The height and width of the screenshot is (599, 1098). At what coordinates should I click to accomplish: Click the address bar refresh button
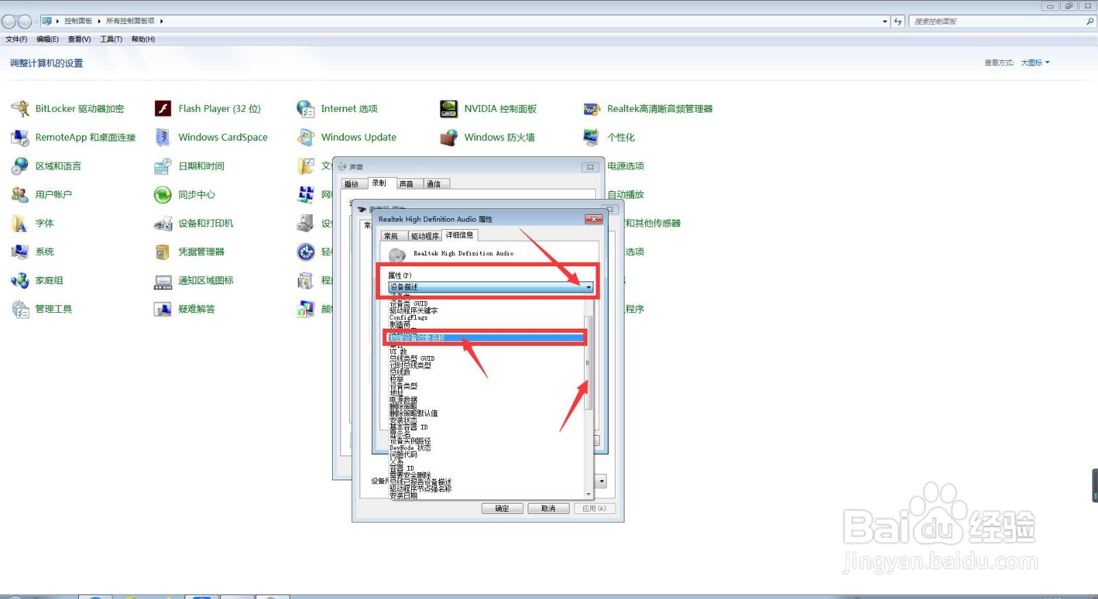click(x=898, y=21)
